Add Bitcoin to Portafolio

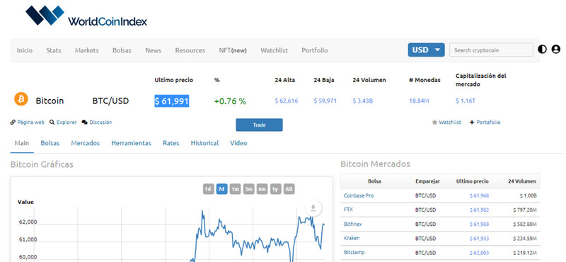(x=485, y=123)
